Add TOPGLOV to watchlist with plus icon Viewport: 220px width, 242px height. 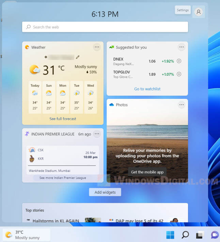[x=179, y=74]
